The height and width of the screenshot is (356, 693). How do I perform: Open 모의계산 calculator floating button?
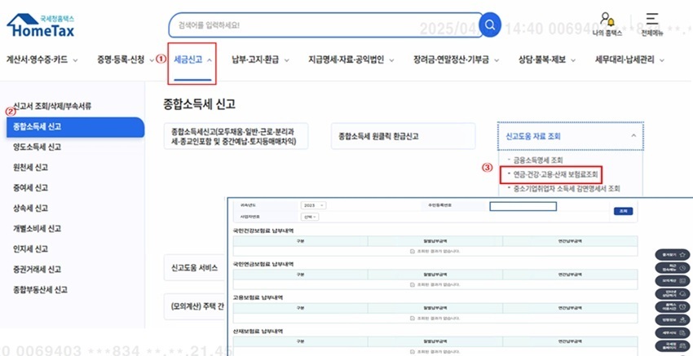[x=673, y=280]
